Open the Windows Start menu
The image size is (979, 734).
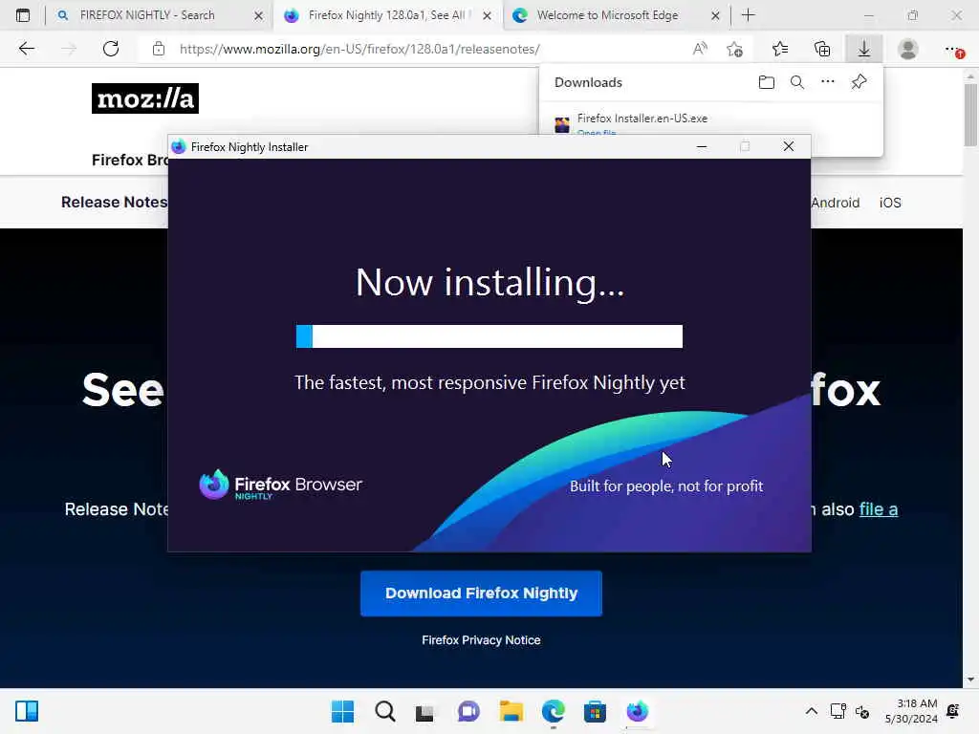(x=342, y=711)
